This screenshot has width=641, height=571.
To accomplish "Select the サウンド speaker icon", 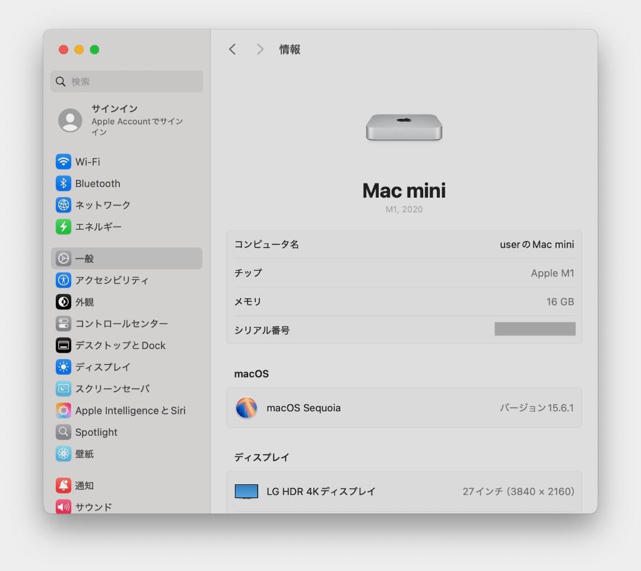I will [x=64, y=507].
